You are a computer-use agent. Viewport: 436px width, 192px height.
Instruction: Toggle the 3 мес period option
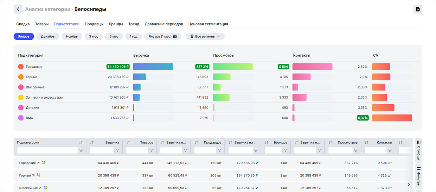coord(94,37)
